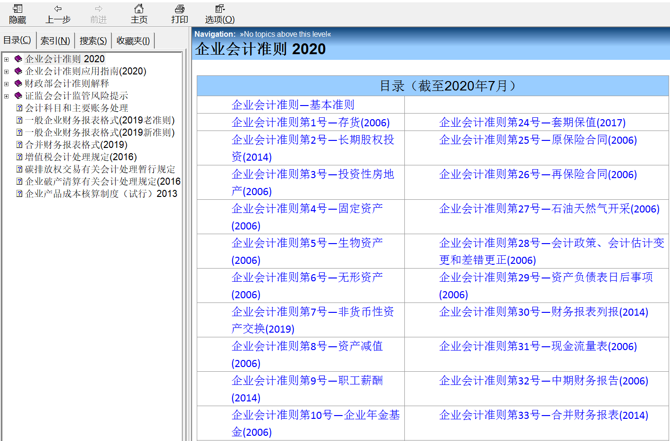670x441 pixels.
Task: Switch to the Search 搜索(S) tab
Action: [x=93, y=41]
